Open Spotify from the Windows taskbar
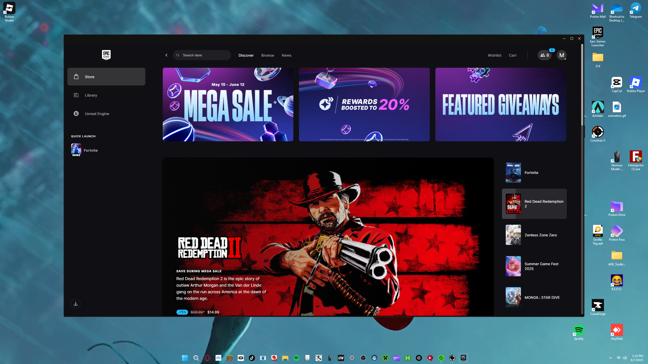The height and width of the screenshot is (364, 648). click(x=296, y=358)
